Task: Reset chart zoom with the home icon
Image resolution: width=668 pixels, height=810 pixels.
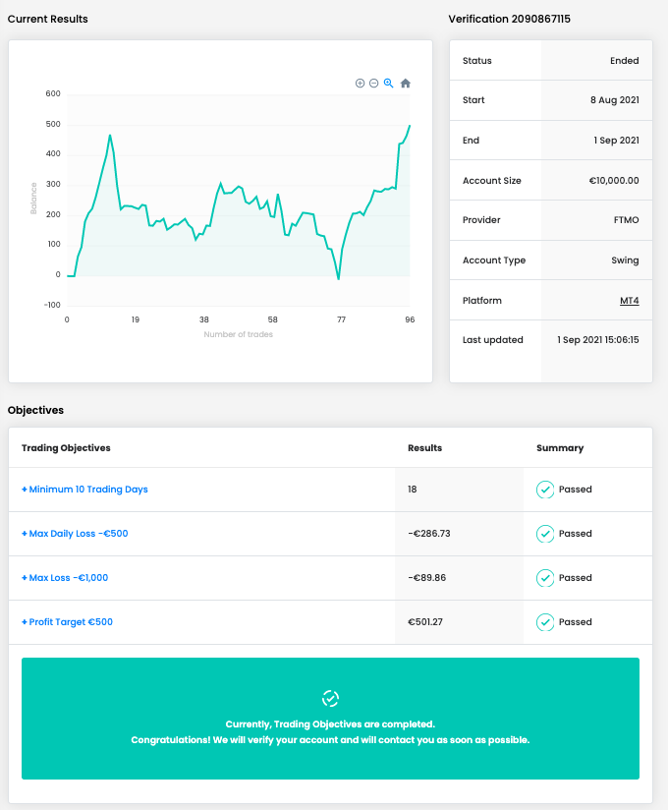Action: click(x=406, y=84)
